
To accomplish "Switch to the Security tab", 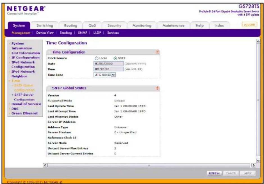I will click(x=114, y=26).
